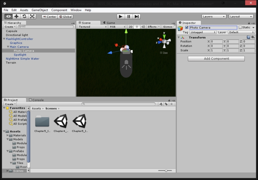Screen dimensions: 258x180
Task: Open the Component menu
Action: pyautogui.click(x=59, y=10)
